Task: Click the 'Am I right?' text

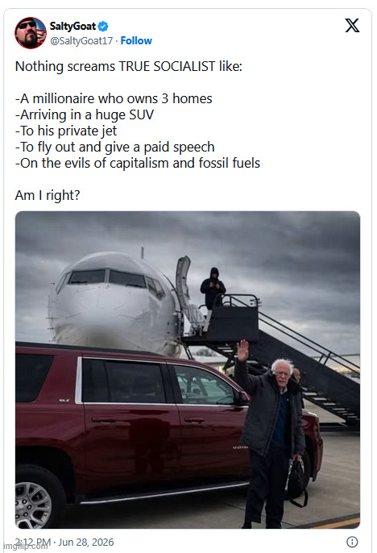Action: tap(48, 195)
